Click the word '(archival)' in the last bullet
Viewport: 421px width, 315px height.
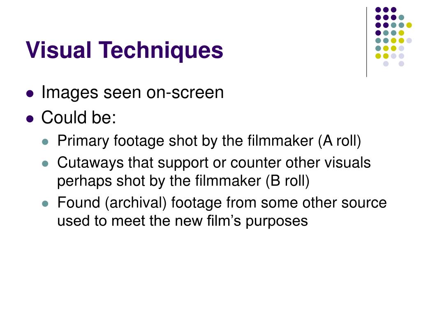[x=136, y=203]
